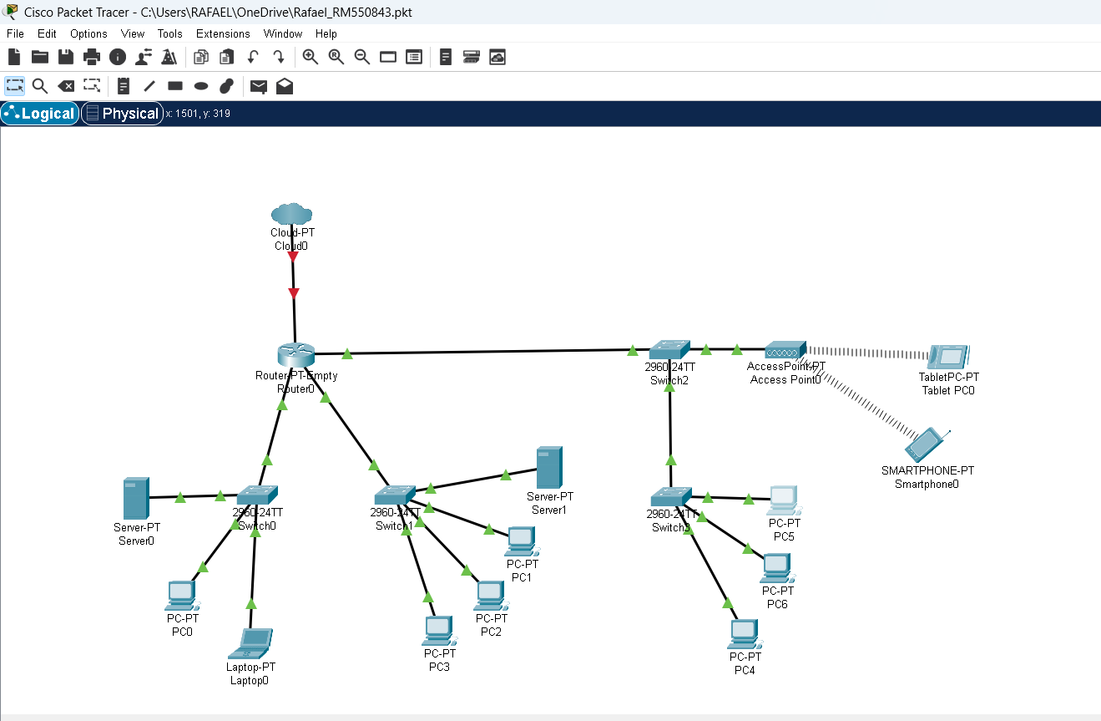Switch to the Logical workspace tab
The image size is (1101, 721).
tap(40, 114)
